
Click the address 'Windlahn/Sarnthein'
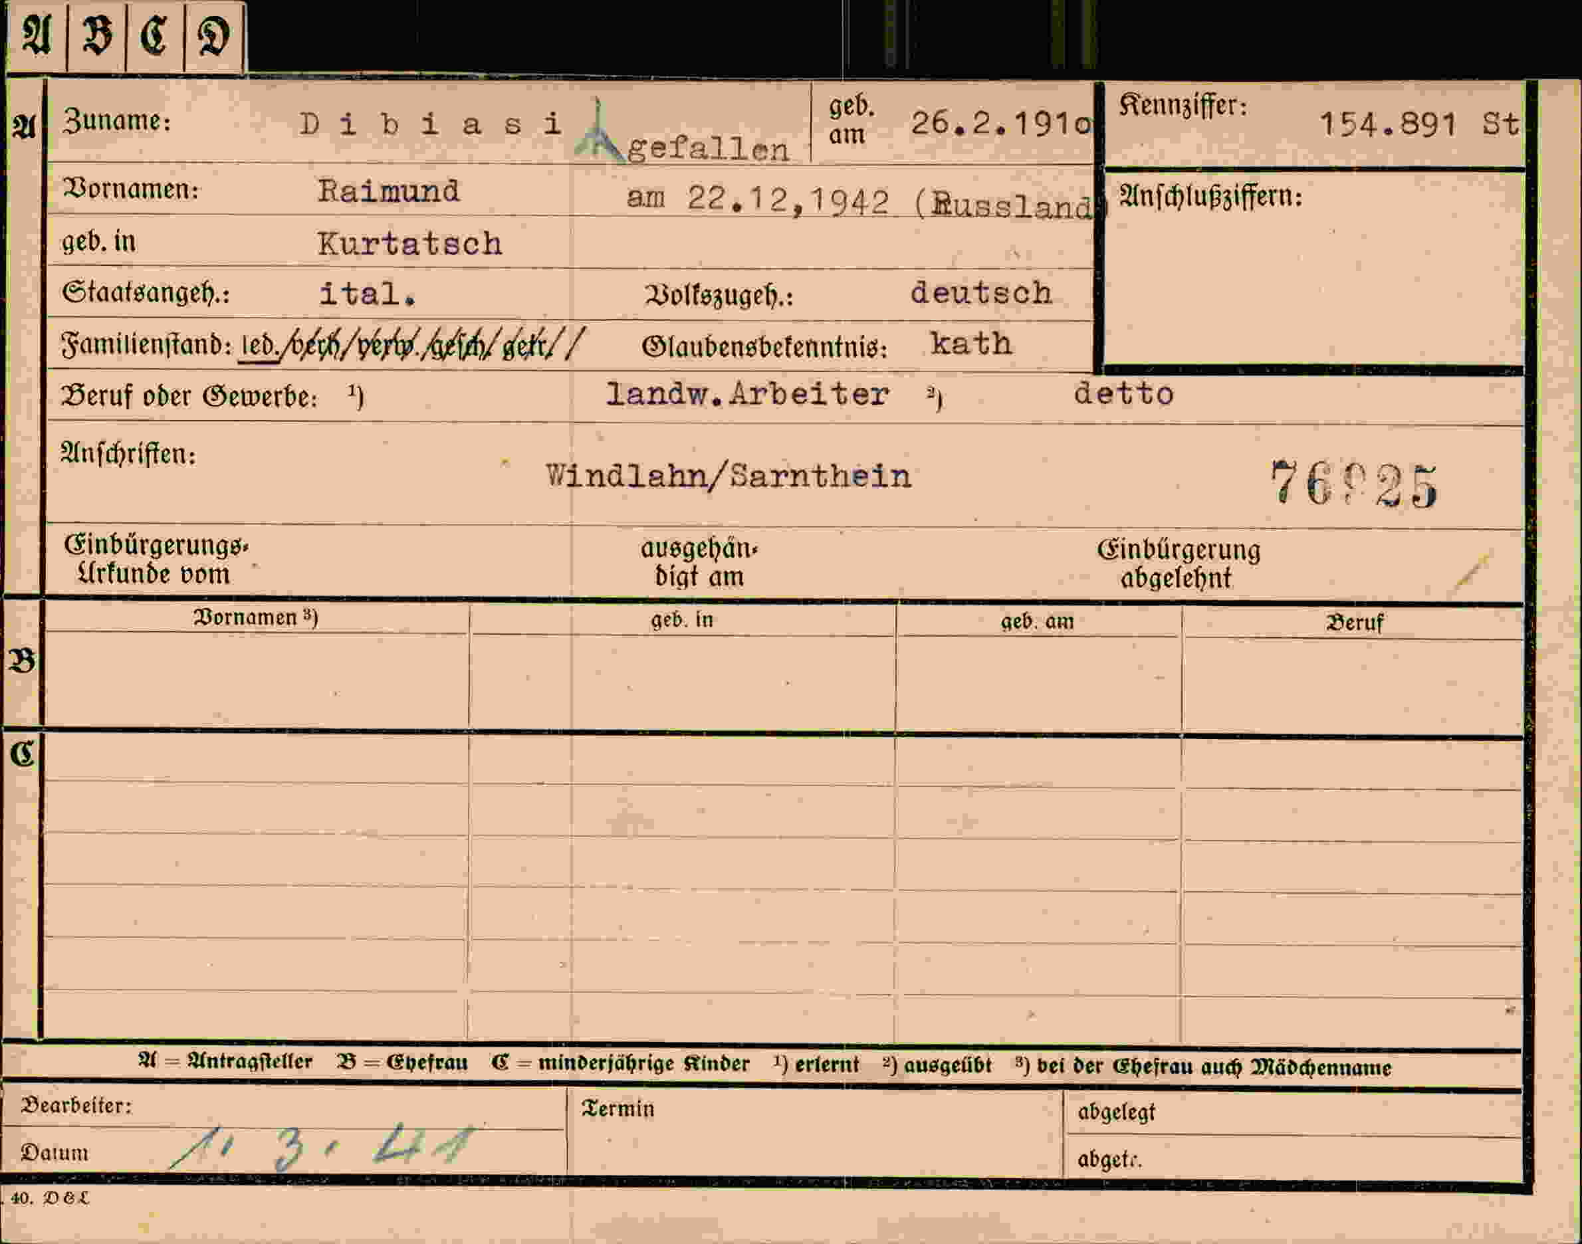click(729, 476)
